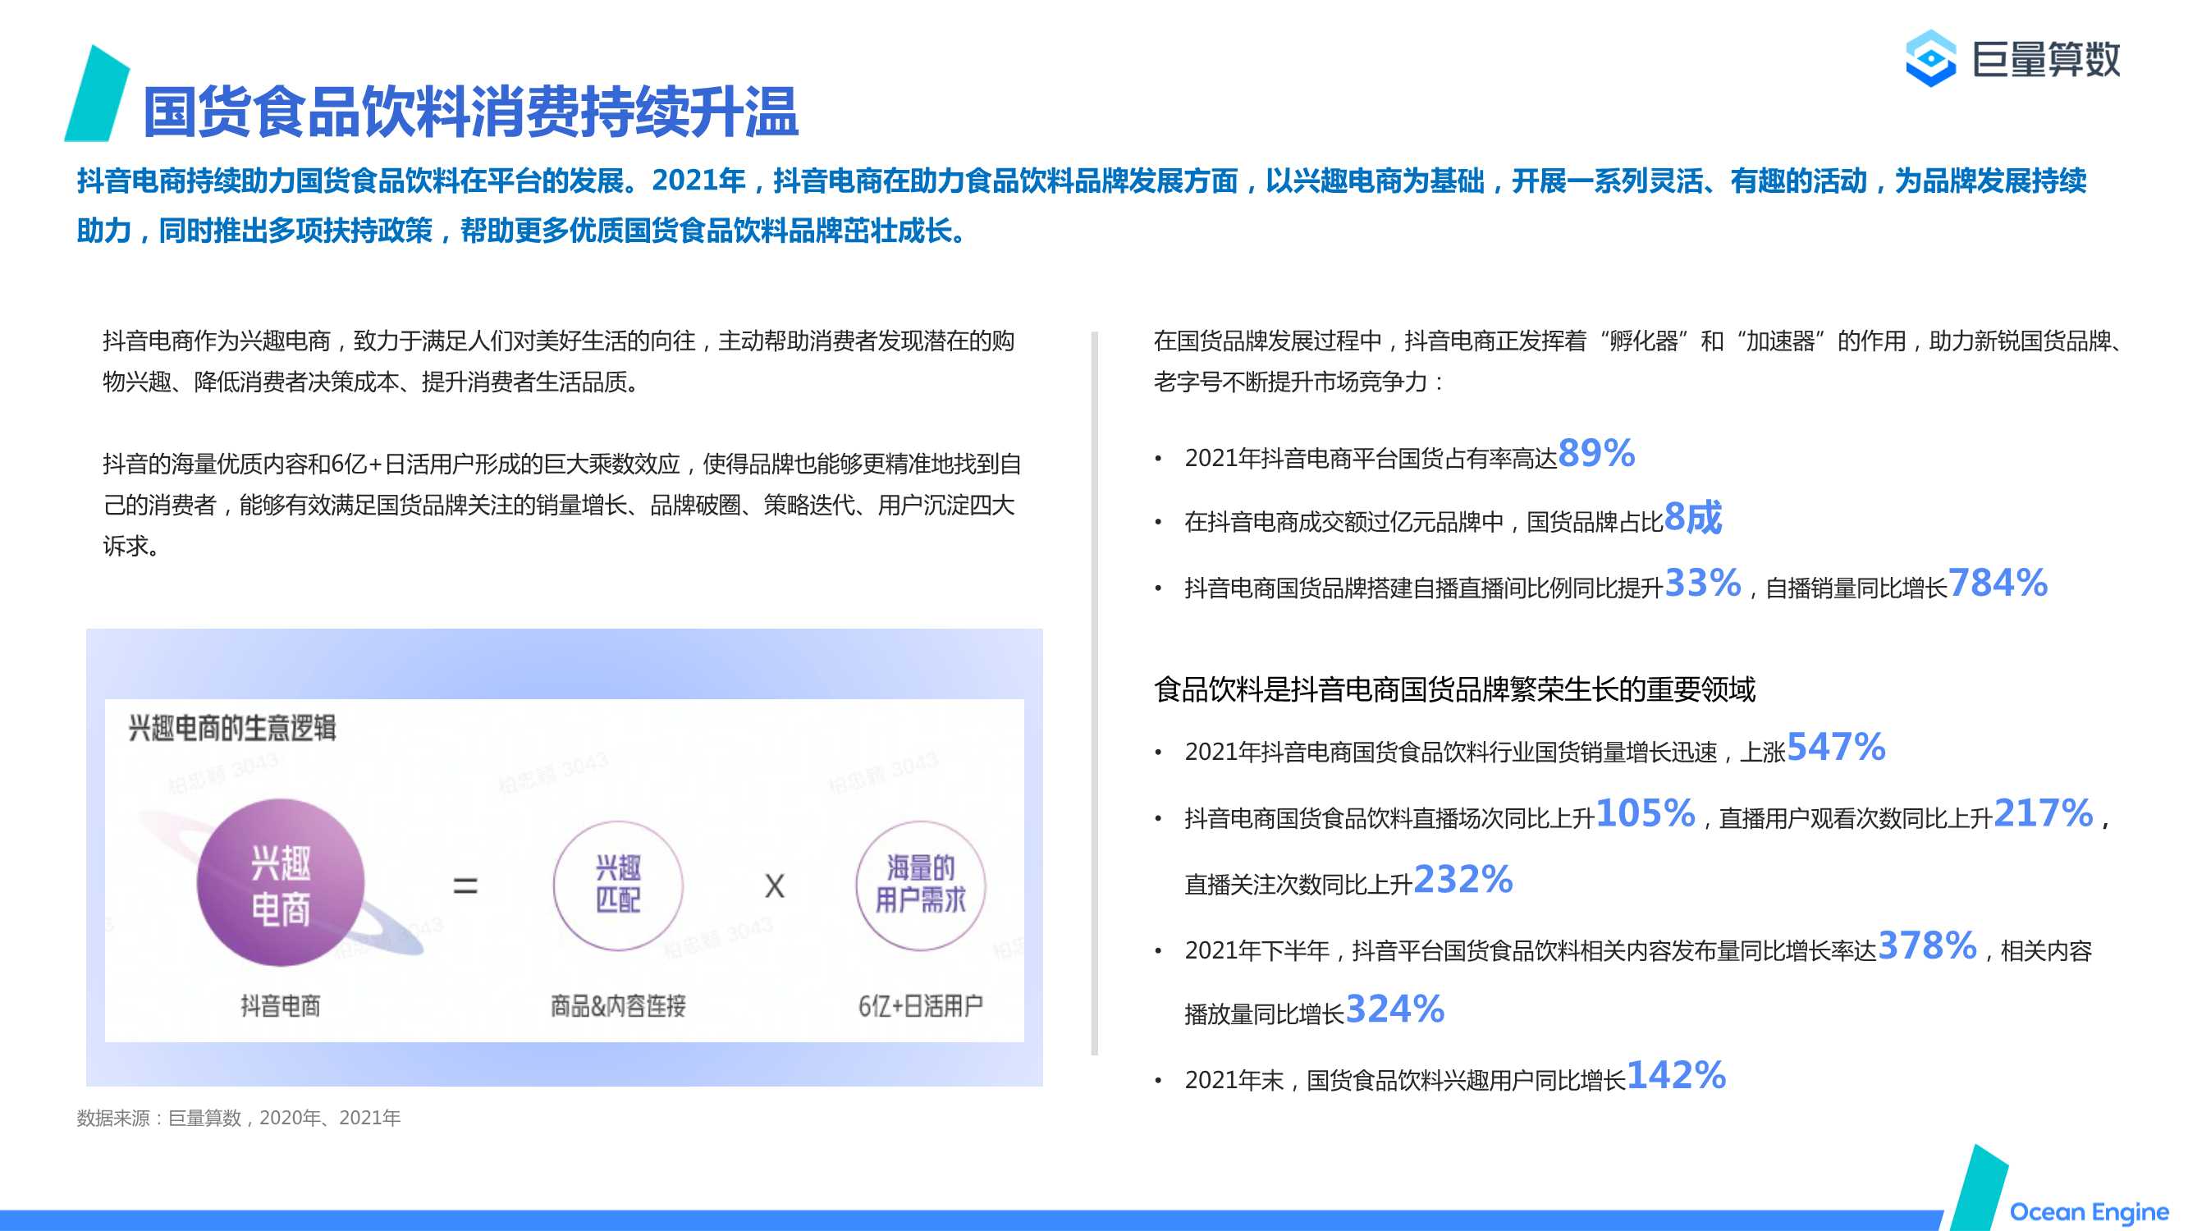Click the text 在抖音电商成交额过亿元品牌中
Image resolution: width=2188 pixels, height=1231 pixels.
tap(1343, 522)
